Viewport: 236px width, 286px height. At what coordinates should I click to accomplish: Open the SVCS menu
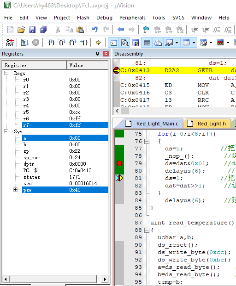(178, 18)
